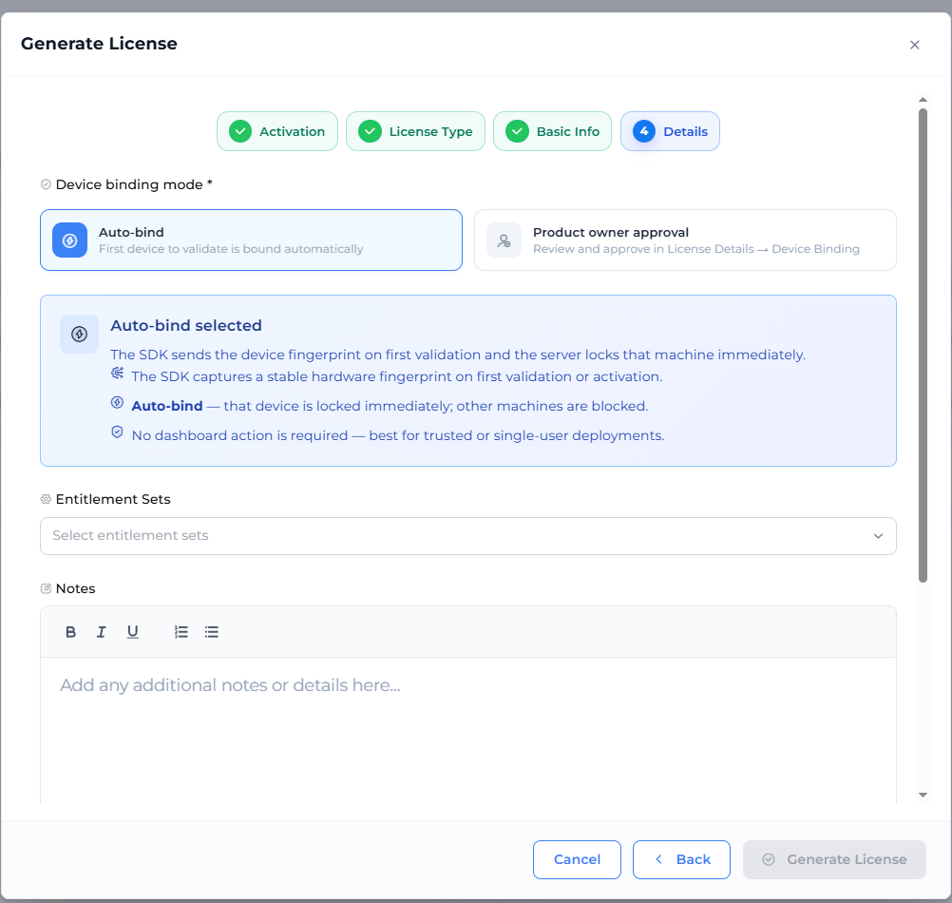Image resolution: width=952 pixels, height=903 pixels.
Task: Click the dialog scroll down arrow
Action: click(x=923, y=795)
